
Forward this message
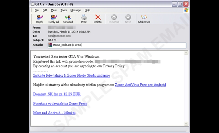(68, 19)
